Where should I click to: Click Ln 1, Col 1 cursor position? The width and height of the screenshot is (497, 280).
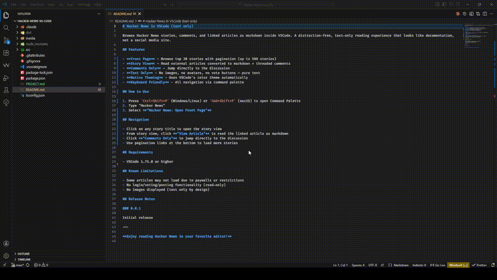340,265
